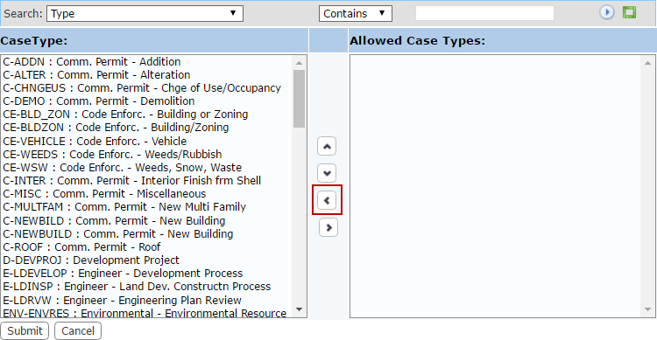This screenshot has width=657, height=340.
Task: Cancel the case type dialog
Action: click(x=78, y=330)
